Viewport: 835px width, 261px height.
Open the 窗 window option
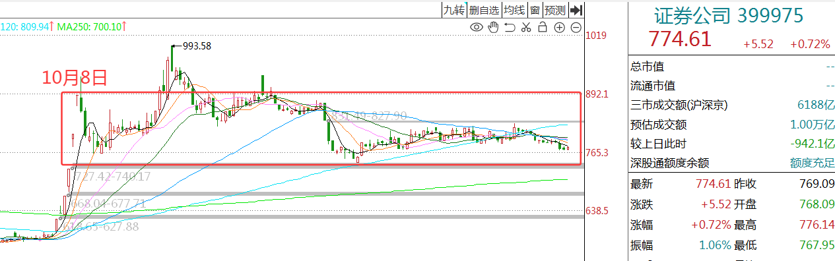[x=535, y=10]
